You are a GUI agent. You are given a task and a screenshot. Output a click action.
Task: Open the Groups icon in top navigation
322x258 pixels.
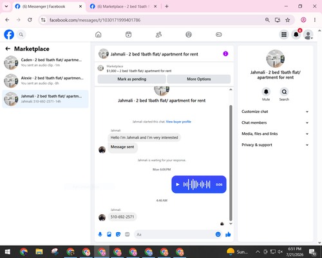click(189, 34)
